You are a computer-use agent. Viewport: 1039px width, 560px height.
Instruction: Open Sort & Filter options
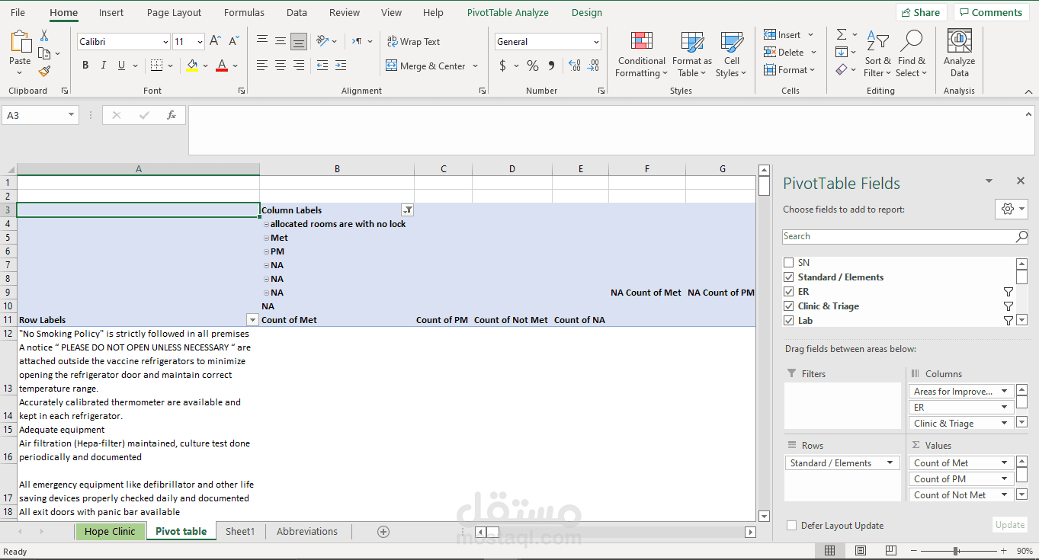click(x=877, y=53)
